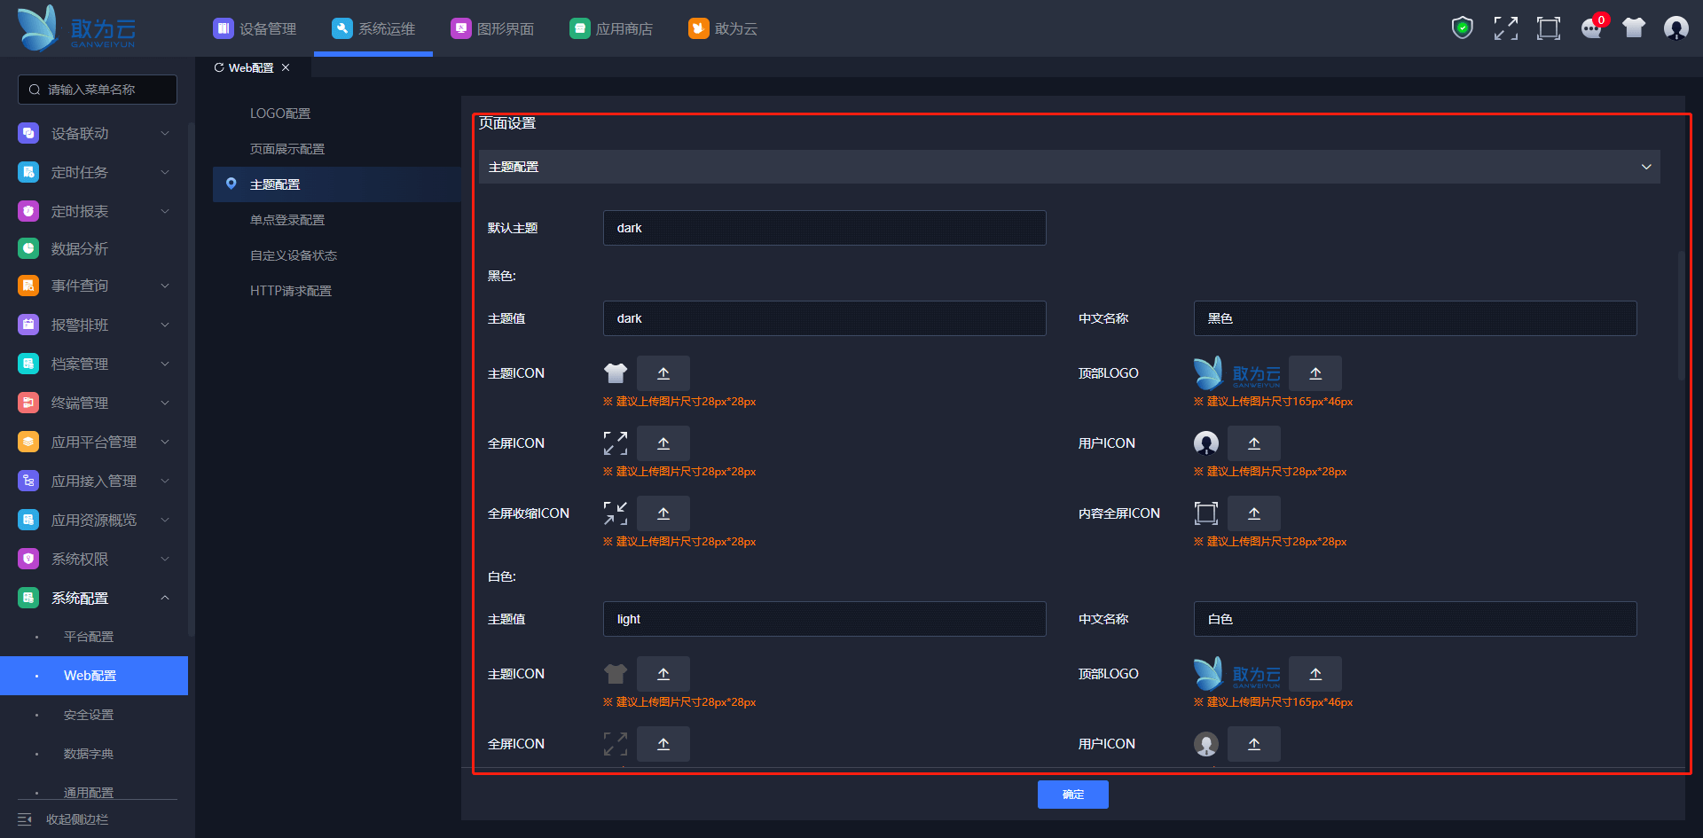Switch to 设备管理 top navigation tab

pos(255,28)
